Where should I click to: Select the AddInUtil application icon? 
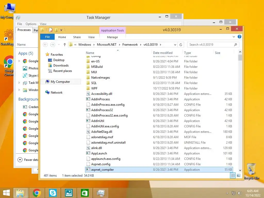click(x=88, y=121)
